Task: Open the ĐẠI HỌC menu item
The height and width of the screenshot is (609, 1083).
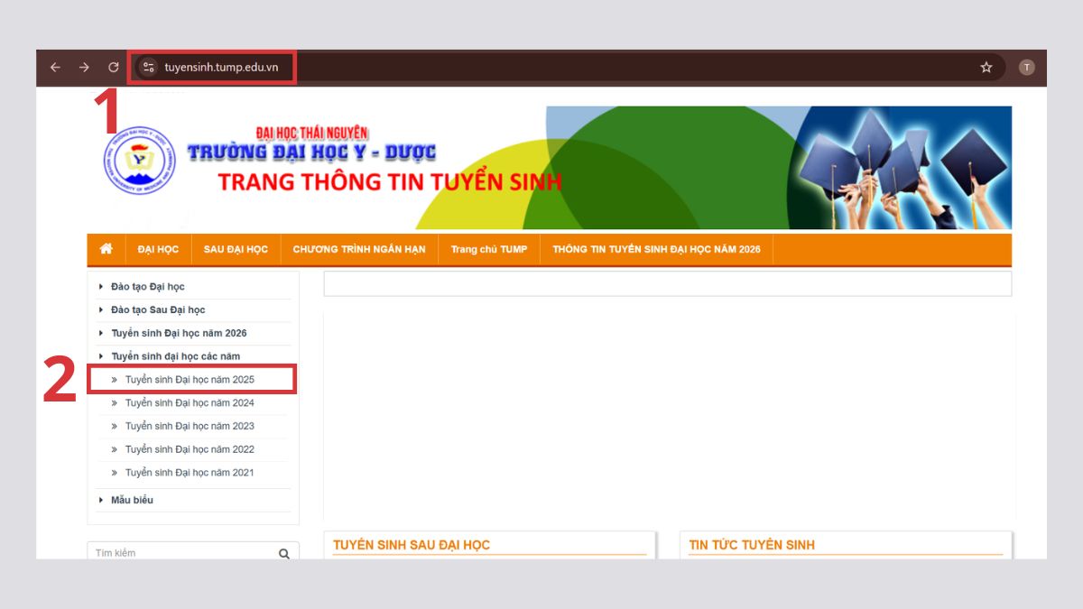Action: pos(158,250)
